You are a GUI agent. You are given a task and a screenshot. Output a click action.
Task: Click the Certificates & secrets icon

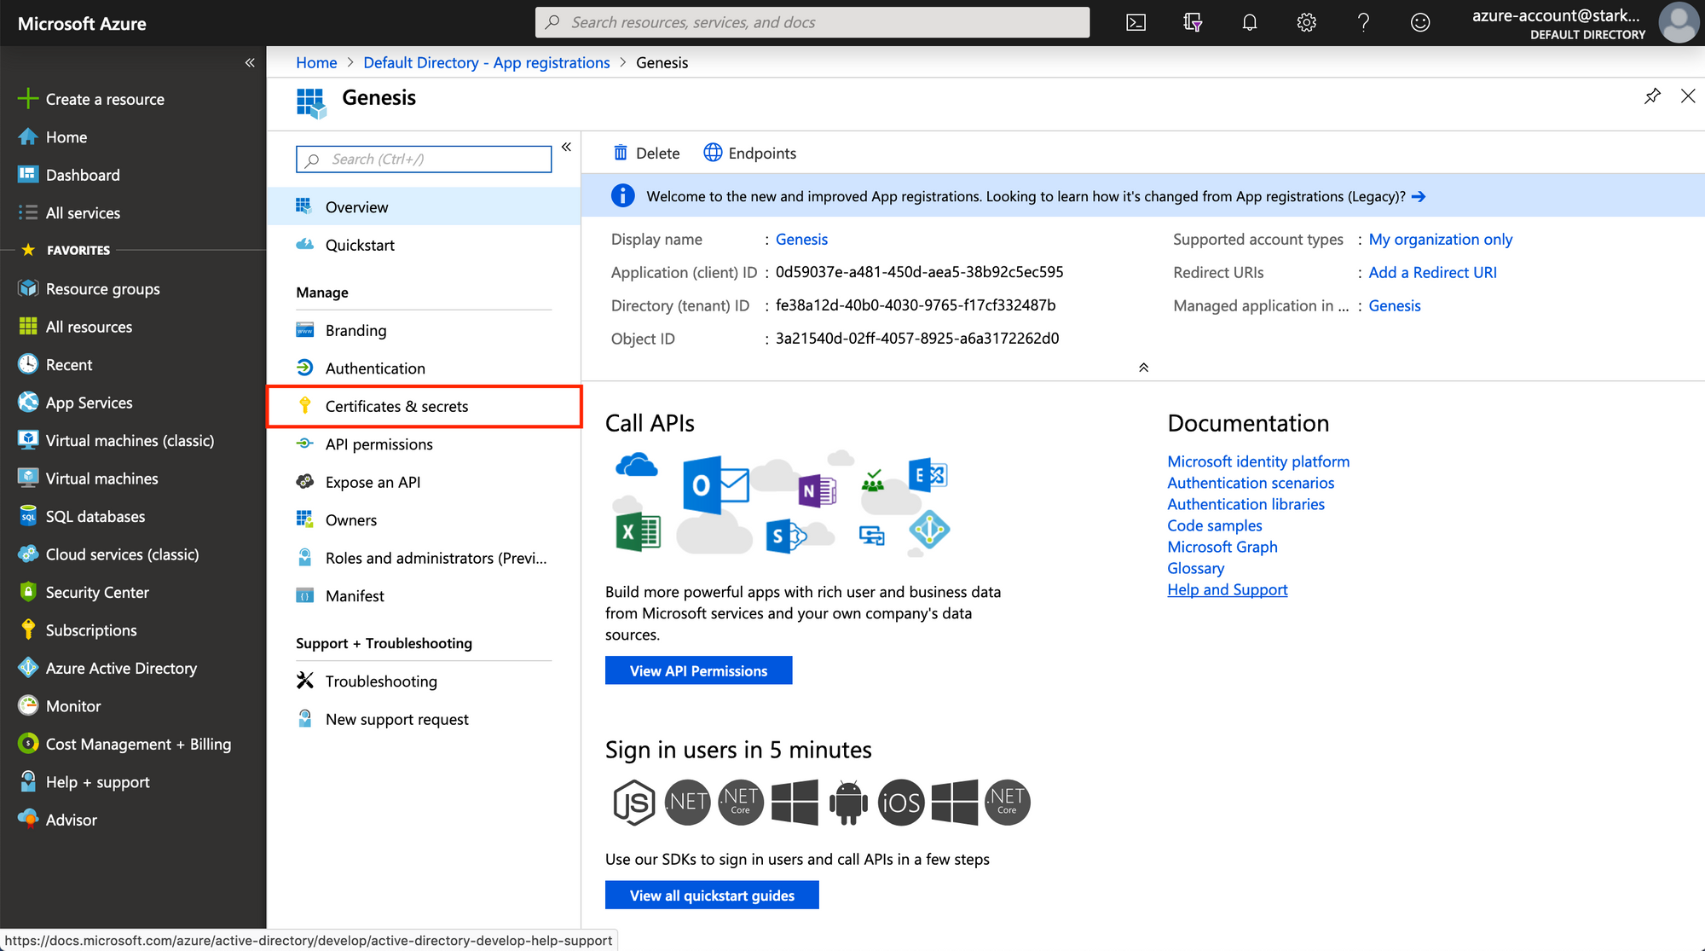[x=305, y=405]
